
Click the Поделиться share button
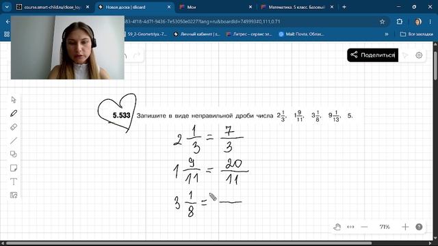pyautogui.click(x=372, y=55)
